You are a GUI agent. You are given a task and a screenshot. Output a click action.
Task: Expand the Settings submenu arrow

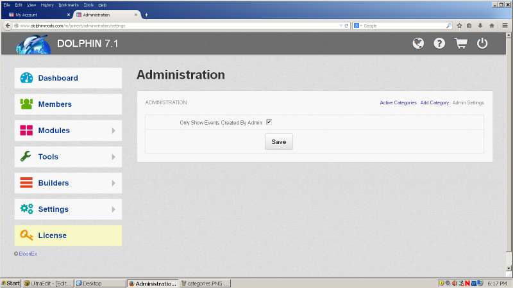click(114, 209)
